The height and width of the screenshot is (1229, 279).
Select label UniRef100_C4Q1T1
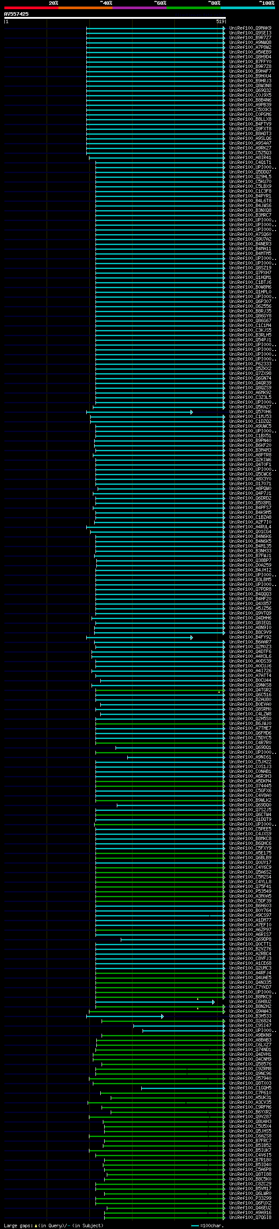tap(250, 162)
